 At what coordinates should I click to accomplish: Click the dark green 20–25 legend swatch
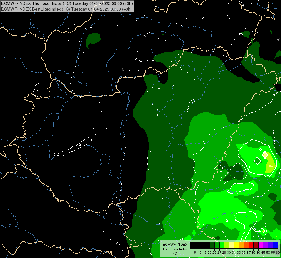coord(212,245)
